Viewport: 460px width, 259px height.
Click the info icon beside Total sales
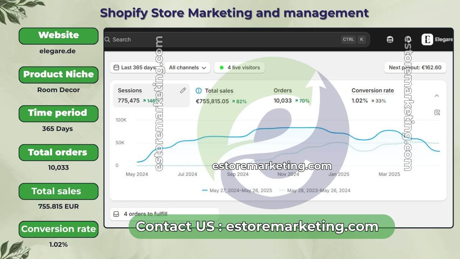(198, 91)
